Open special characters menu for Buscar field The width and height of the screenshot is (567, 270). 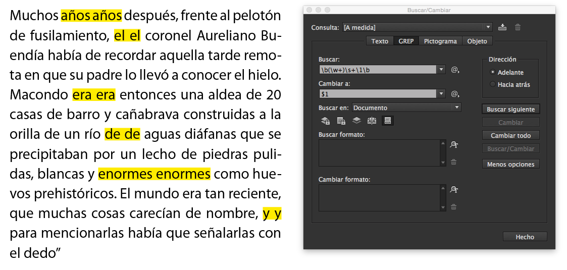(x=455, y=70)
